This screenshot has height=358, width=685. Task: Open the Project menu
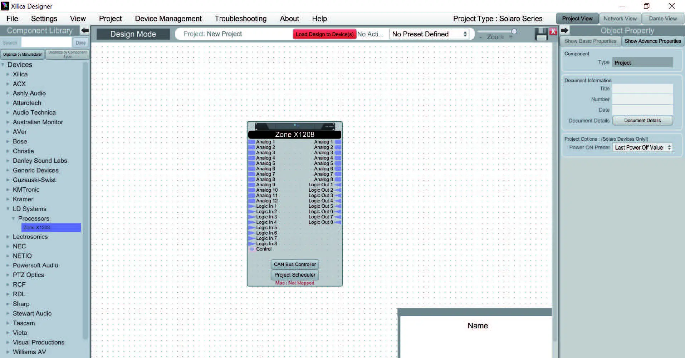tap(110, 19)
